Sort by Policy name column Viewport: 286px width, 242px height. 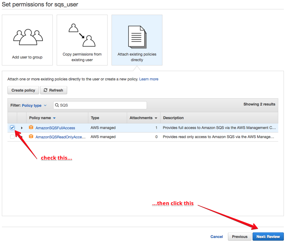tap(42, 118)
